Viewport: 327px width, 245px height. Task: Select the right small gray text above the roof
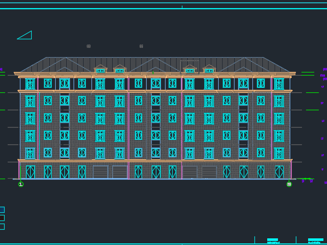141,46
